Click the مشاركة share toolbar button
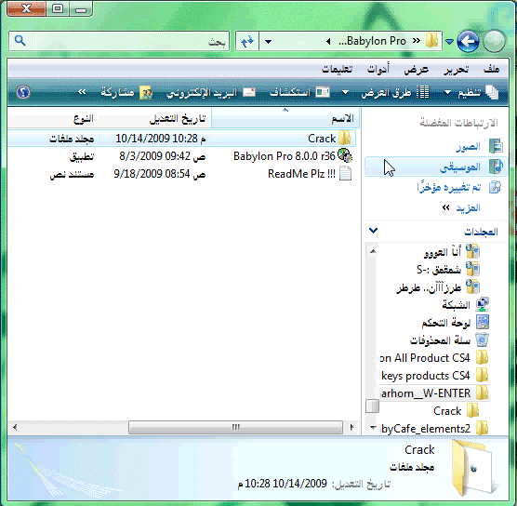517x506 pixels. 126,93
